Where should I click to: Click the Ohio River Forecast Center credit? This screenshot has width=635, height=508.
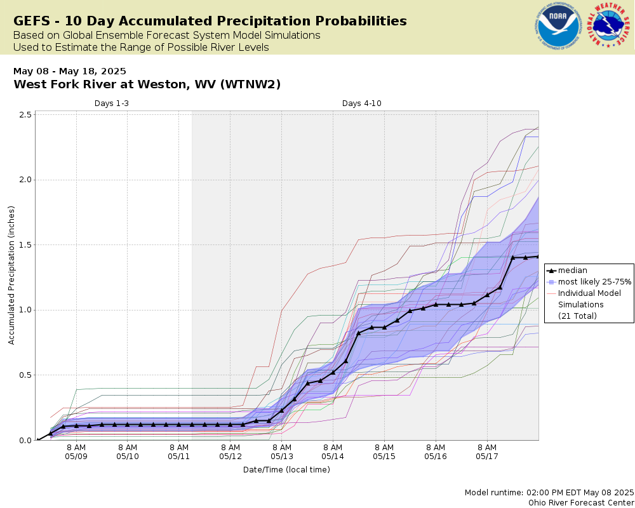(x=581, y=503)
